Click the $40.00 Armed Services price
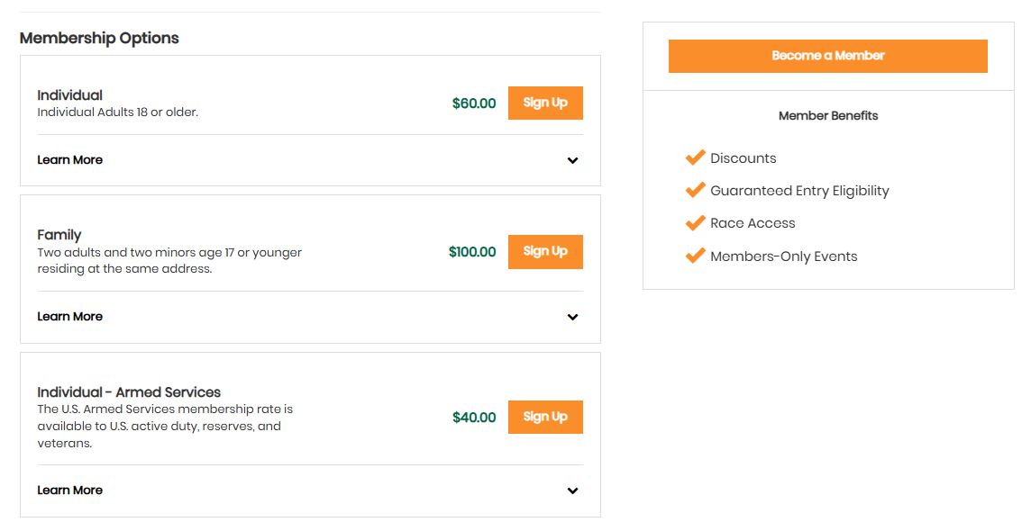1031x522 pixels. pyautogui.click(x=472, y=417)
